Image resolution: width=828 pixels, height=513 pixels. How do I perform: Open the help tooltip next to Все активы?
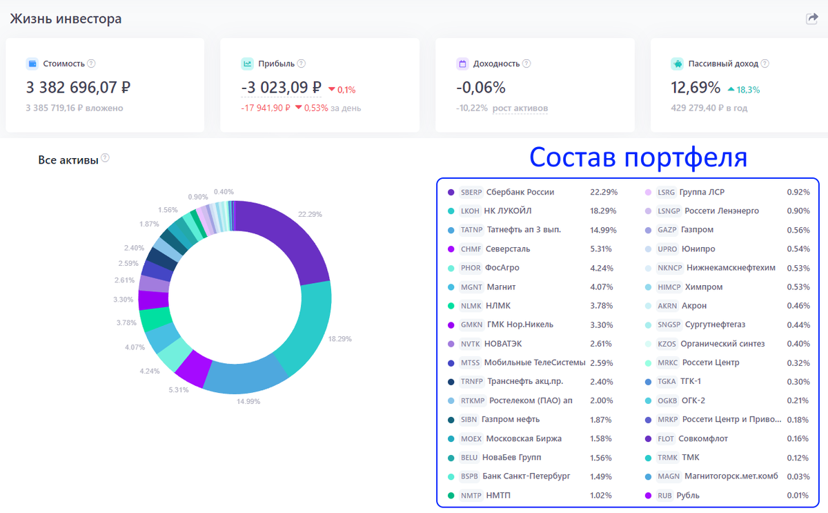tap(105, 158)
